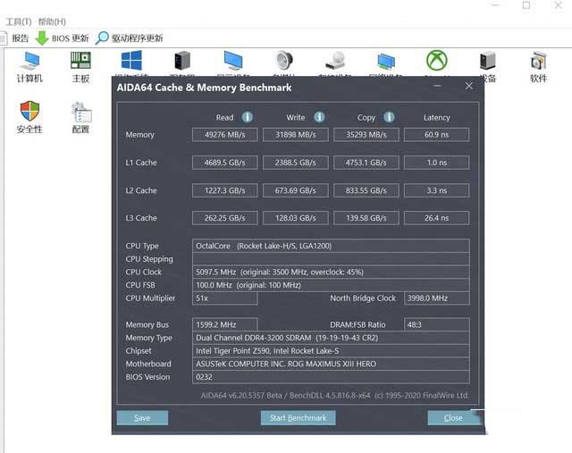Click the Save button in benchmark dialog
The image size is (572, 453).
[x=142, y=417]
